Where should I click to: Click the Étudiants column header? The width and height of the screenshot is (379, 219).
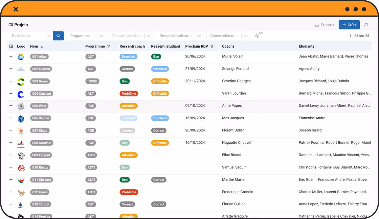tap(307, 46)
